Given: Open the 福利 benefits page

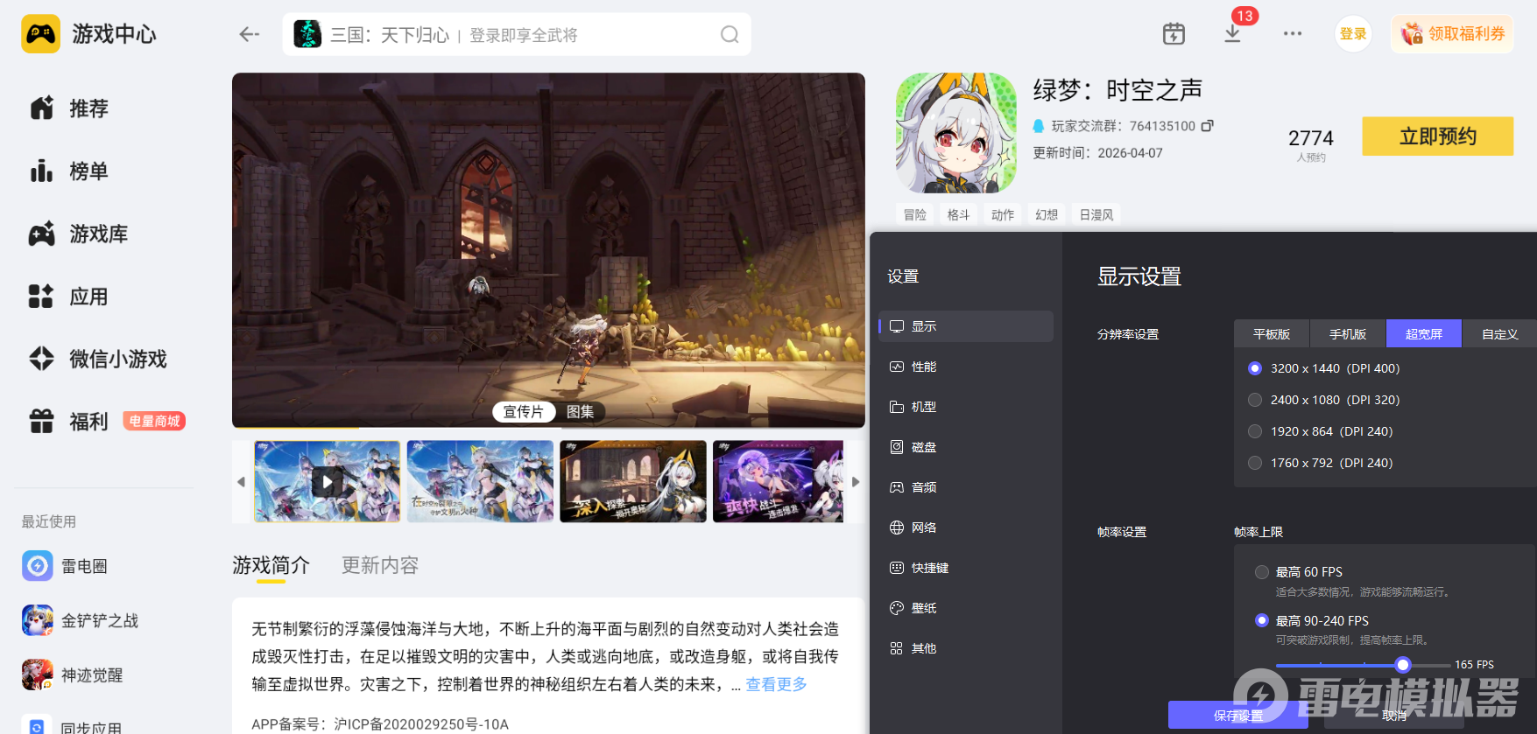Looking at the screenshot, I should tap(69, 422).
